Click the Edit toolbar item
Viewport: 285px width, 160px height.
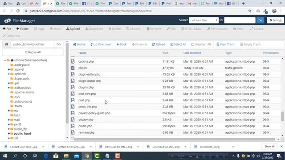pos(171,28)
